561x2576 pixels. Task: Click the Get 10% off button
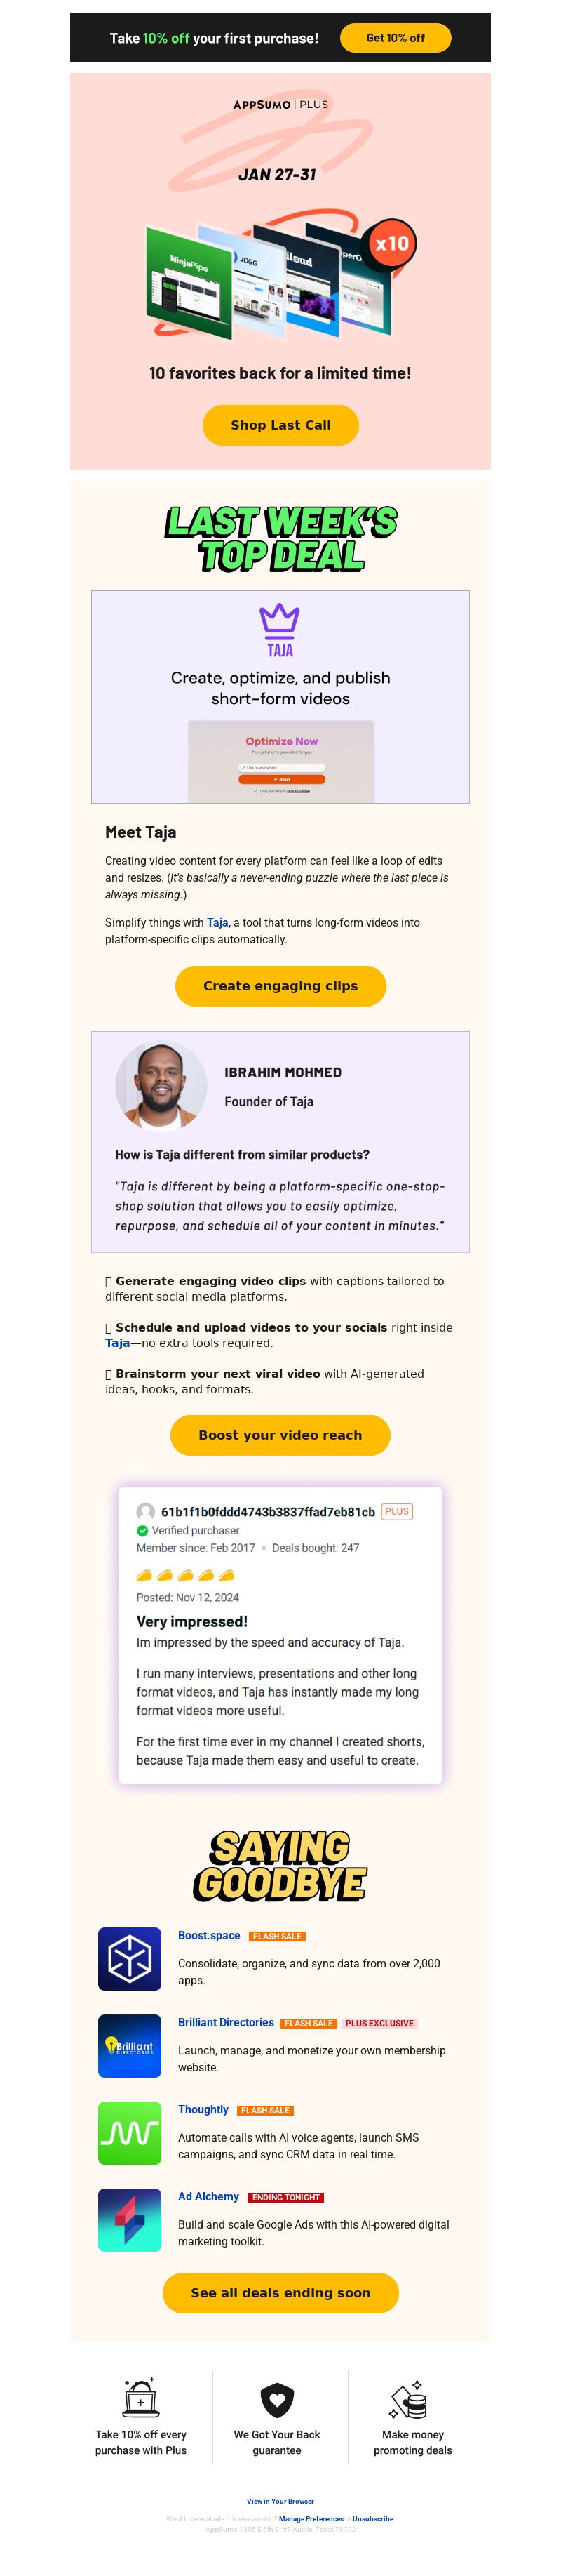point(396,38)
